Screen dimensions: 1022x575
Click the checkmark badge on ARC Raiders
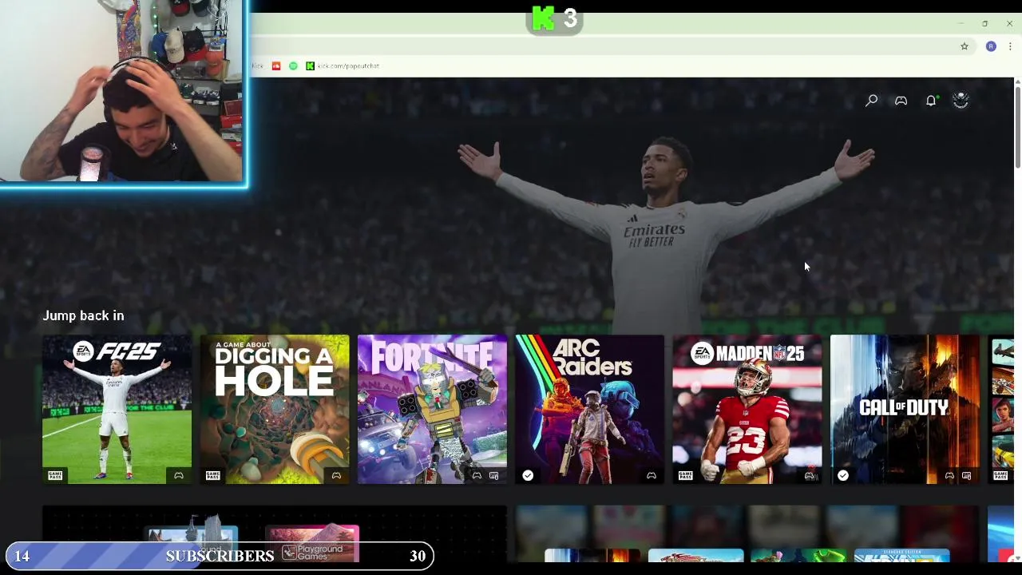point(528,475)
